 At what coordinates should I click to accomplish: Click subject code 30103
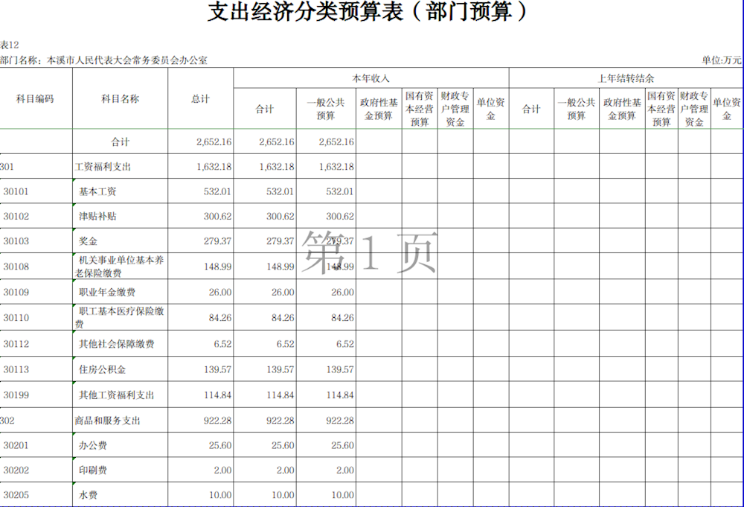click(16, 240)
